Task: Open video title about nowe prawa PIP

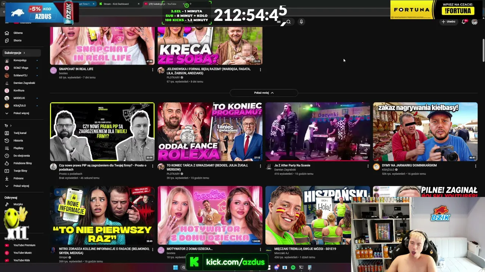Action: point(103,167)
